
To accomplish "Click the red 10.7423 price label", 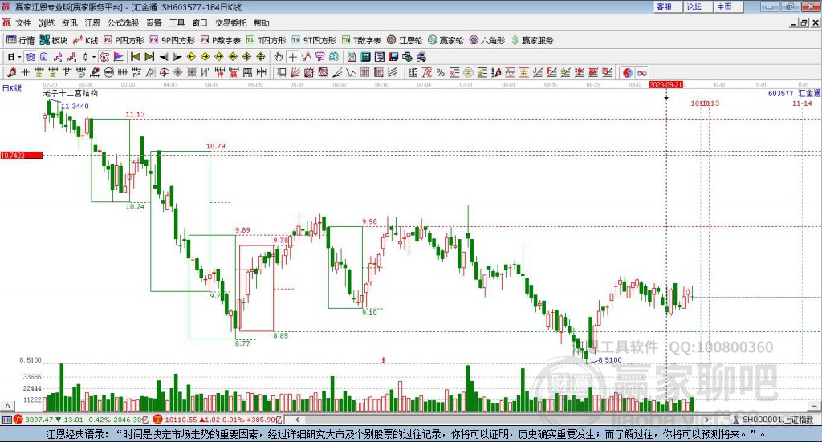I will [22, 155].
